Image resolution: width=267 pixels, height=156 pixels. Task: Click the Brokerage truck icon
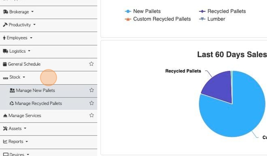point(5,12)
